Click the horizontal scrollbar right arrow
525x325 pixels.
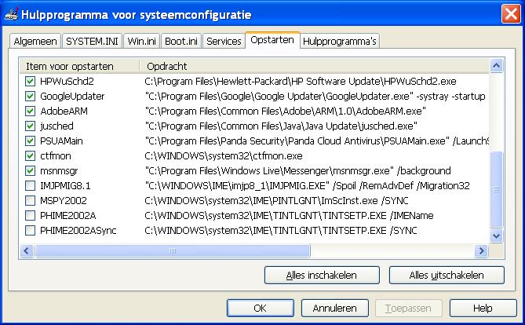483,250
